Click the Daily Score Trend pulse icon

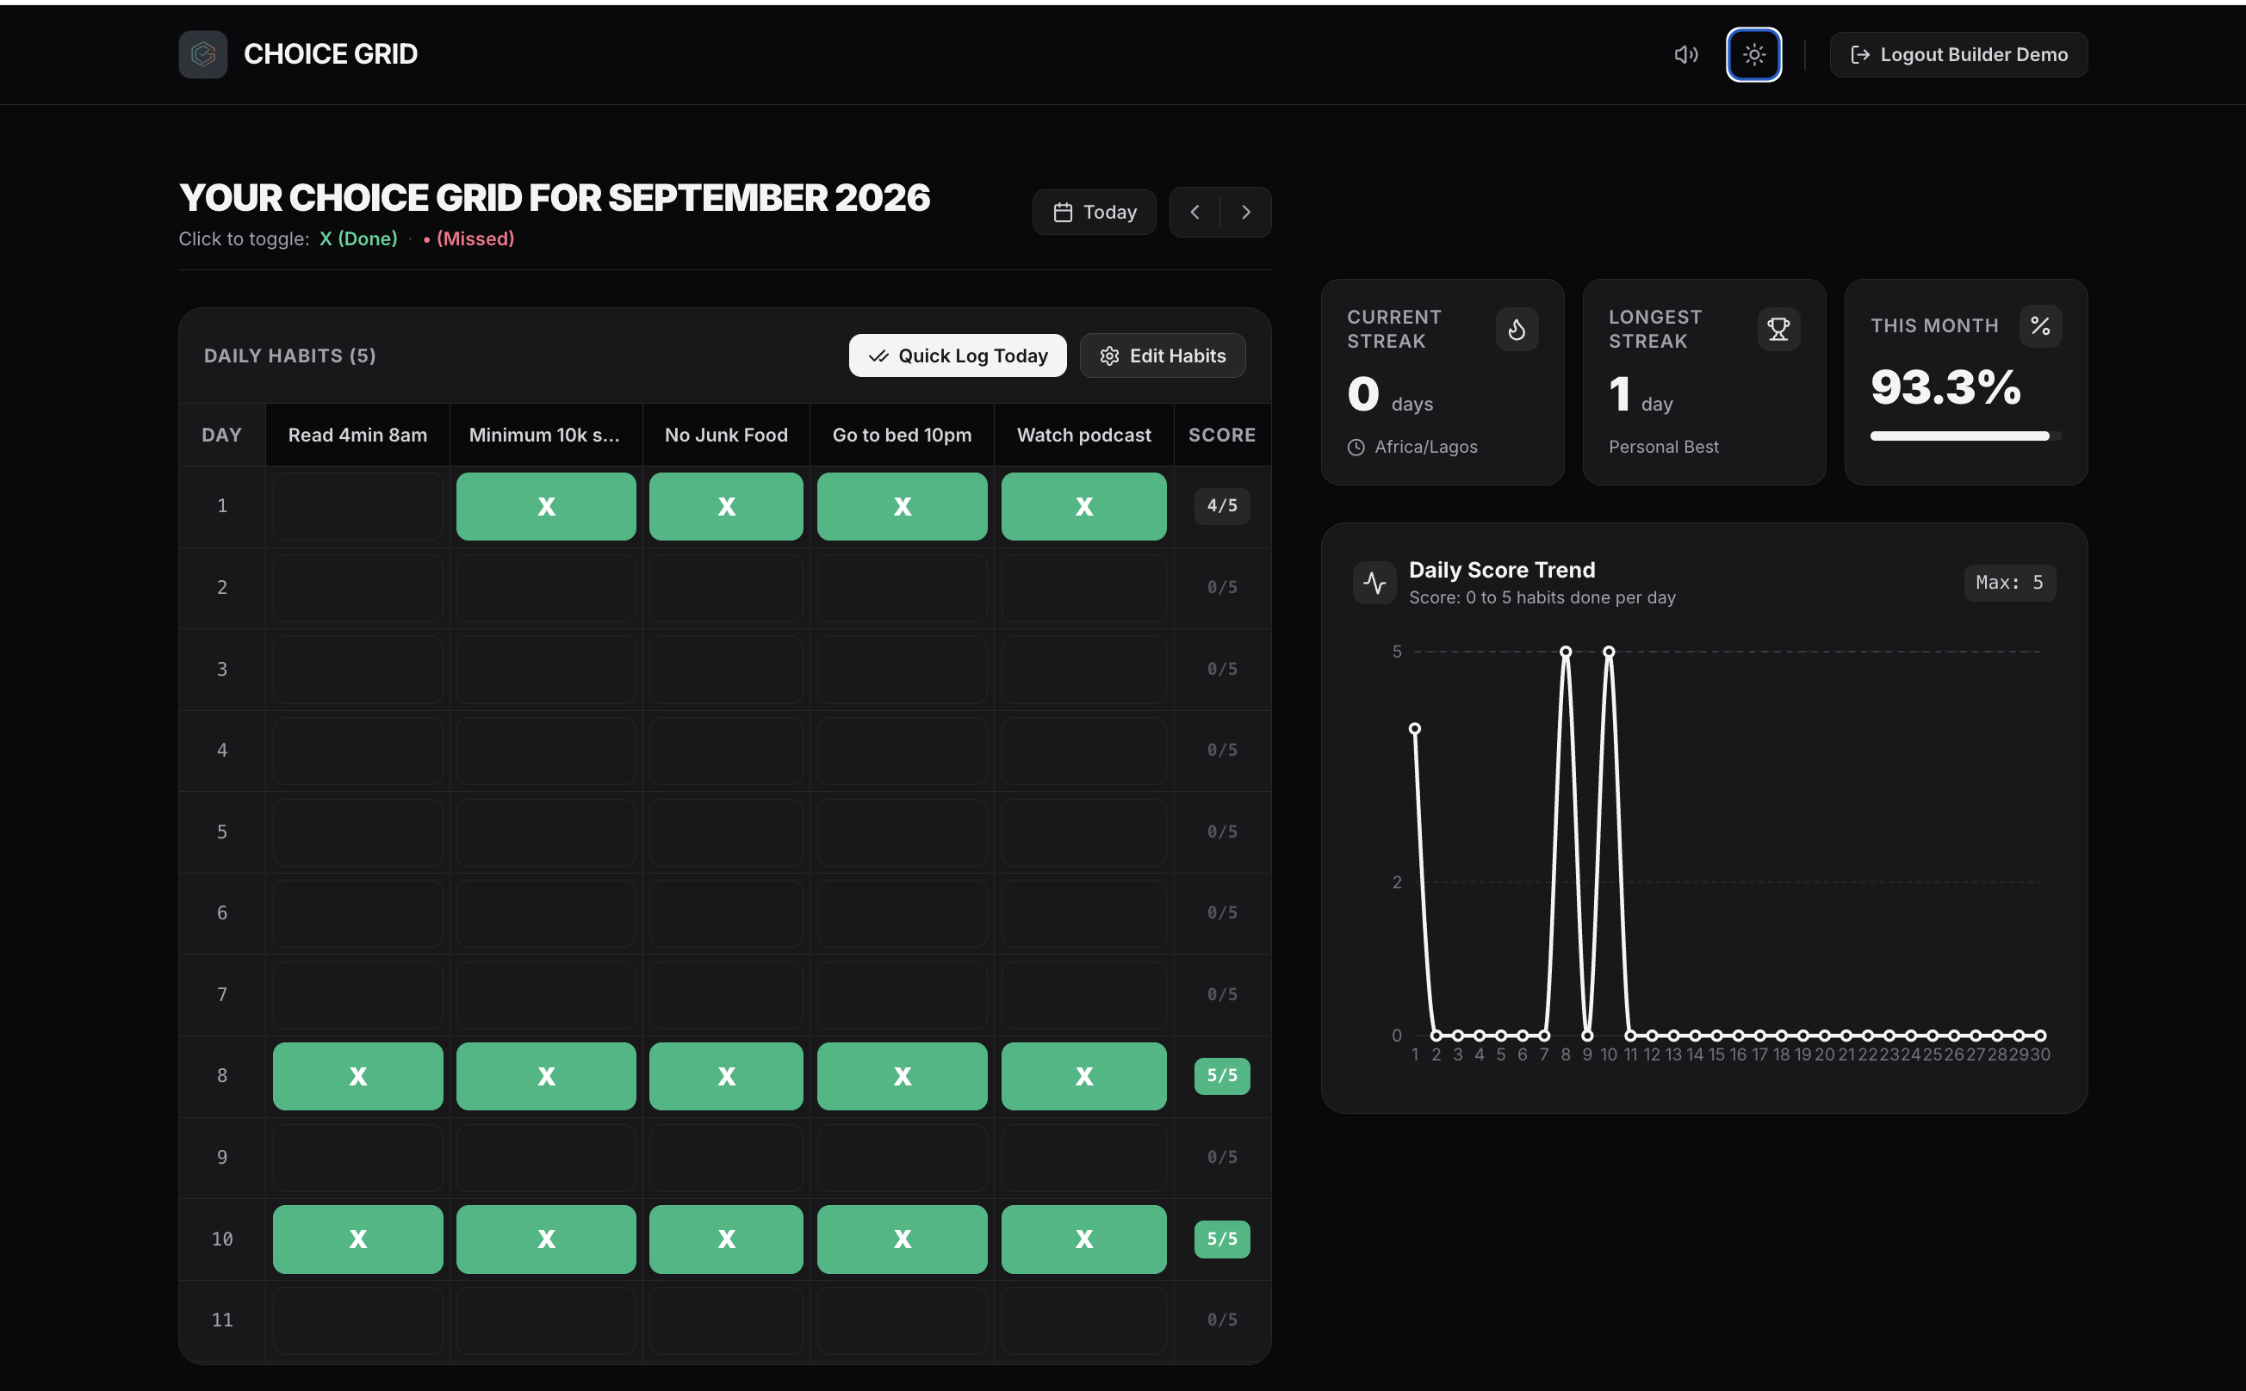1374,583
